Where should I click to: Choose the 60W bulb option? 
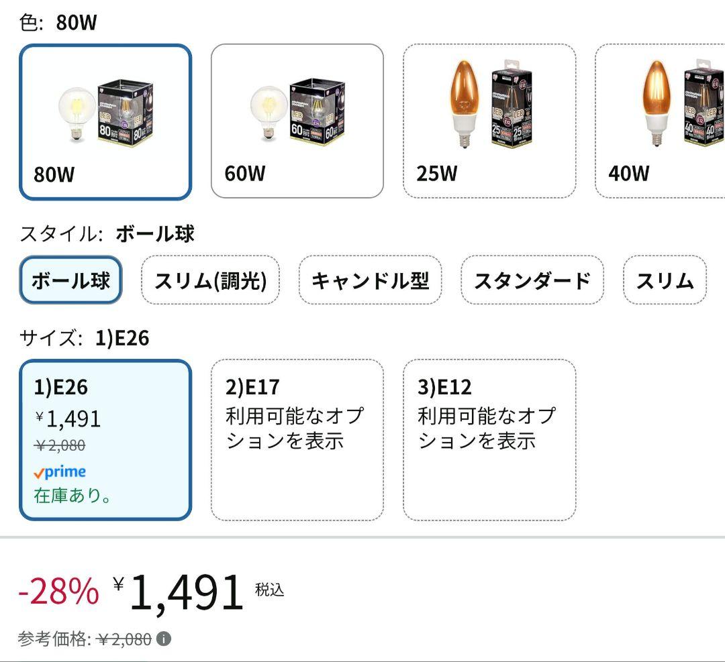[297, 121]
